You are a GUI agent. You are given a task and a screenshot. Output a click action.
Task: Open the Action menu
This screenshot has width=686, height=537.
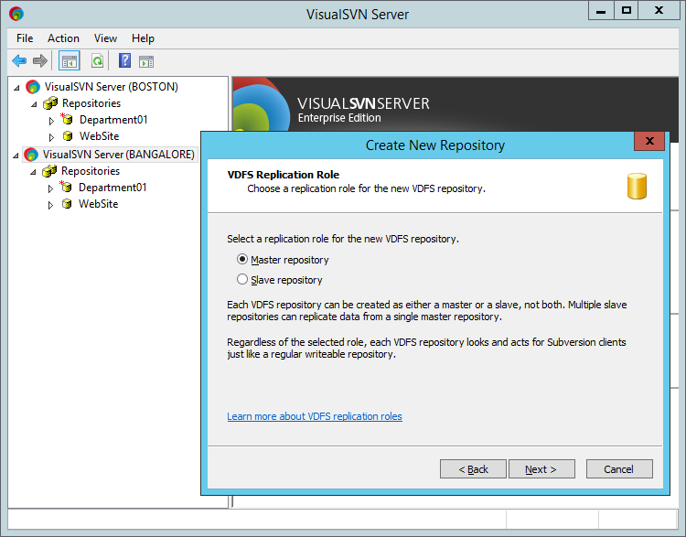[63, 38]
